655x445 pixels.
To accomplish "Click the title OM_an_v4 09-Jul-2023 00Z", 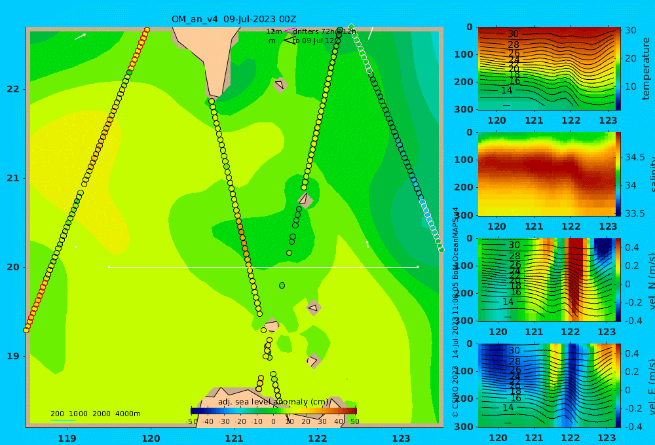I will (234, 19).
